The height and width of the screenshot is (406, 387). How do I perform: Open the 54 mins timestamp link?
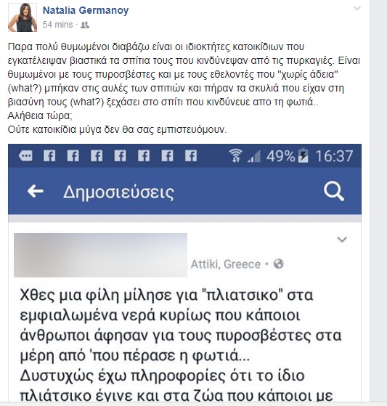point(57,25)
